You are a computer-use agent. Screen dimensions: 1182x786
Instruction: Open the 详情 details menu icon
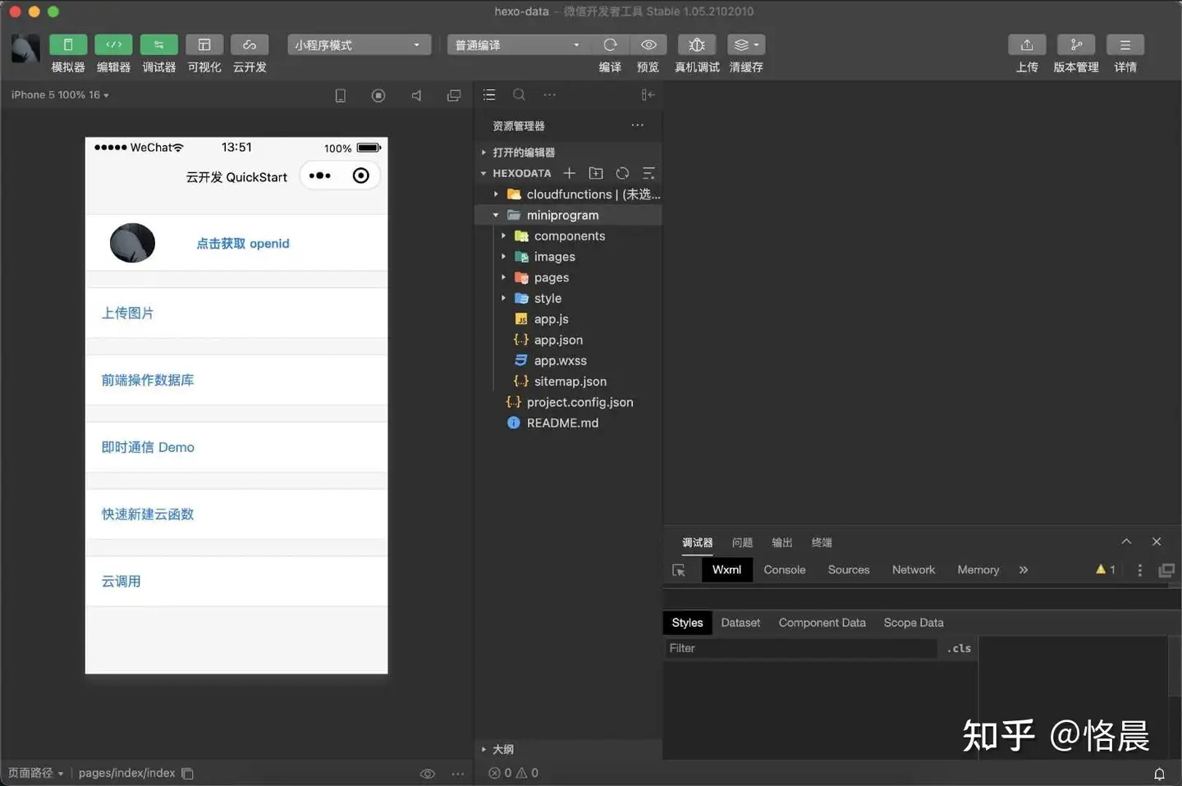click(x=1125, y=44)
